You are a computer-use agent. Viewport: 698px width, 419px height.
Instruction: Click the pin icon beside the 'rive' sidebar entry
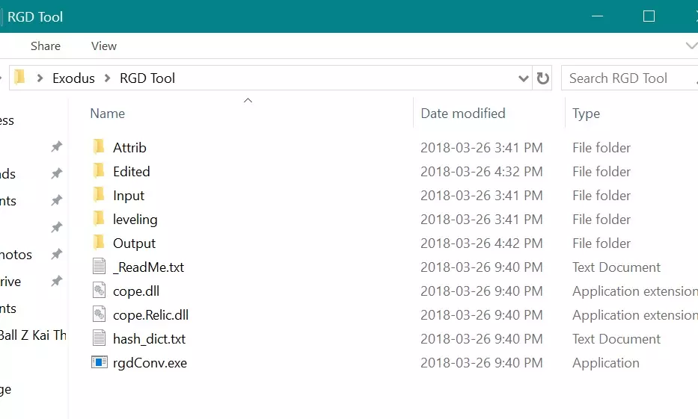57,282
